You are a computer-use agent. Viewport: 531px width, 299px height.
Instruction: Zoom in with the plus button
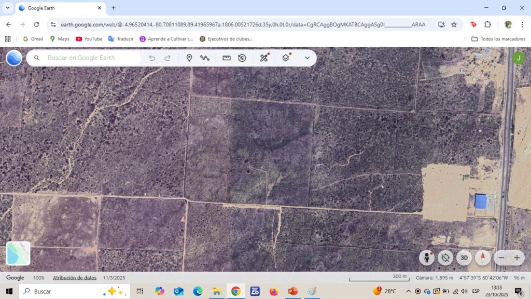517,257
